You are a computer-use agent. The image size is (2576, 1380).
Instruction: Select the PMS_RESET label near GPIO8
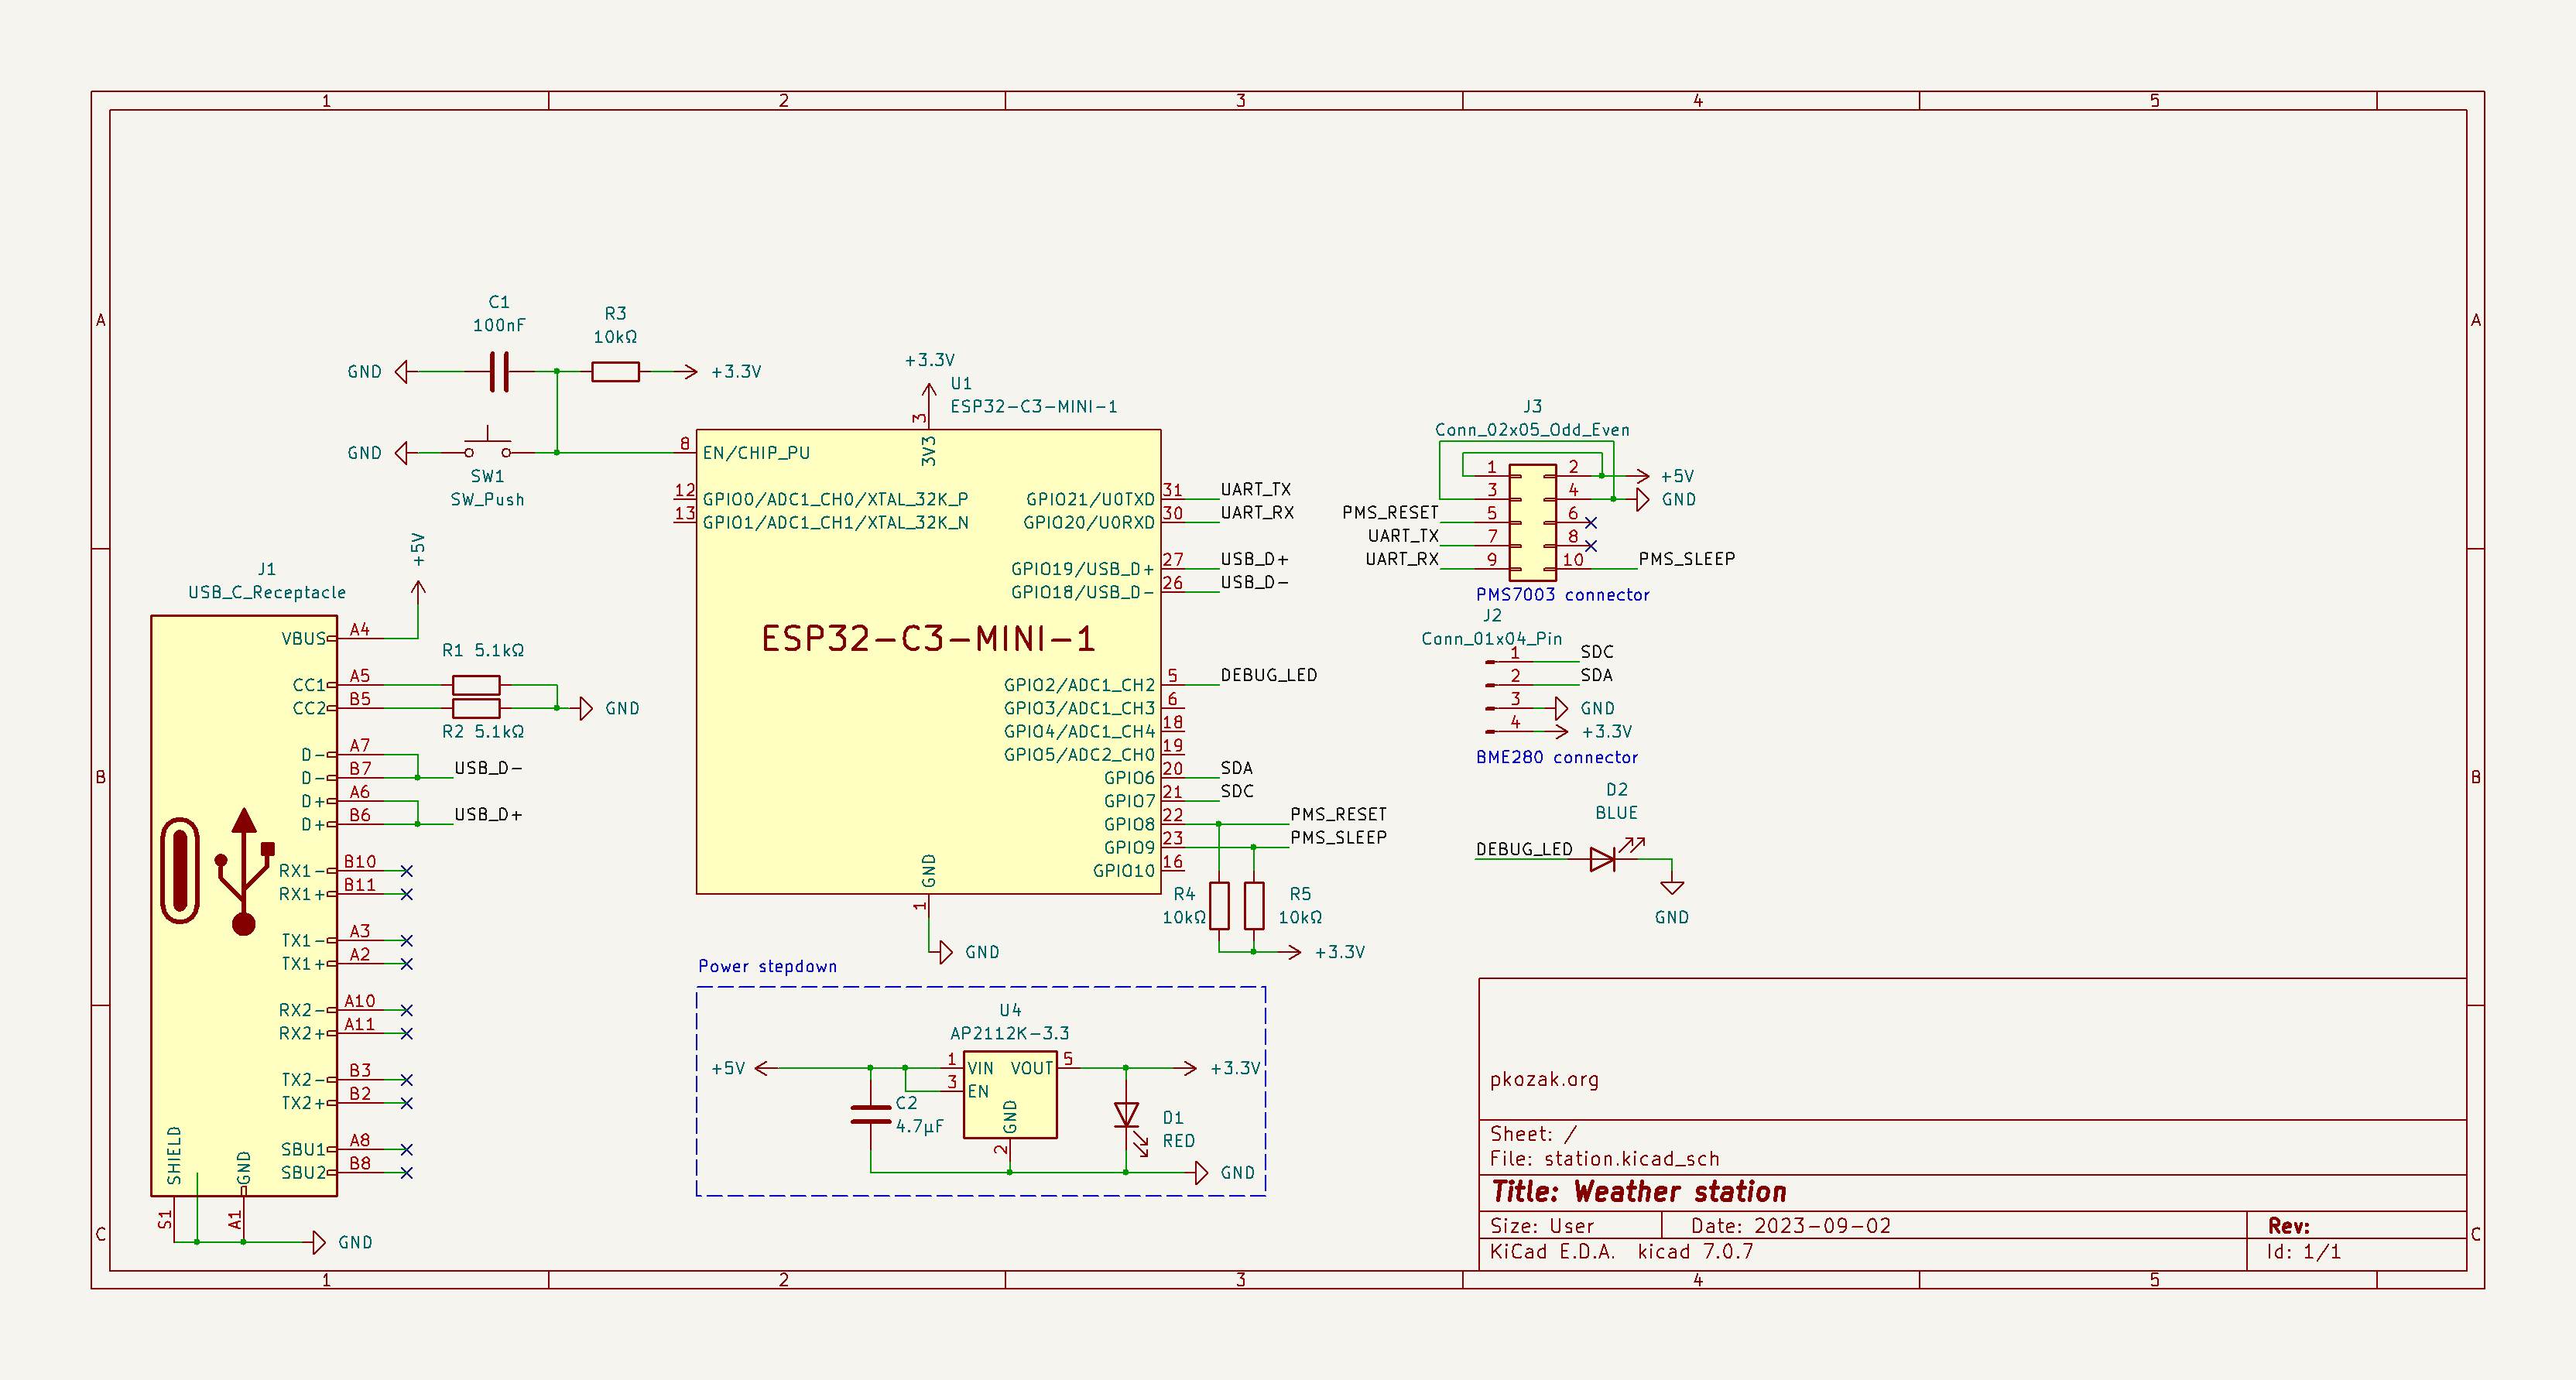(1338, 814)
